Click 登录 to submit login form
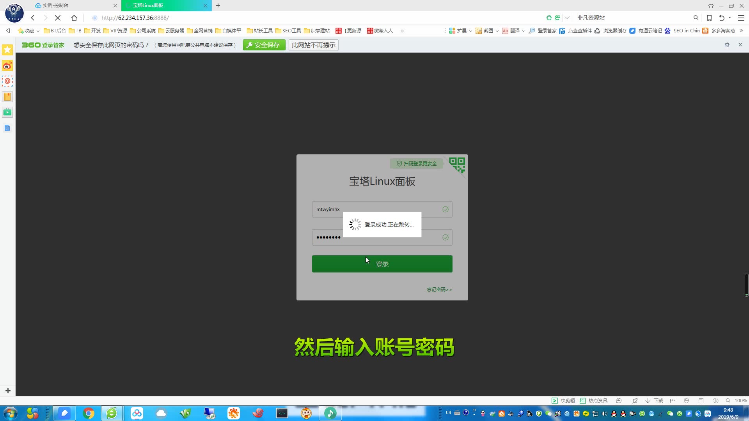749x421 pixels. click(x=382, y=264)
